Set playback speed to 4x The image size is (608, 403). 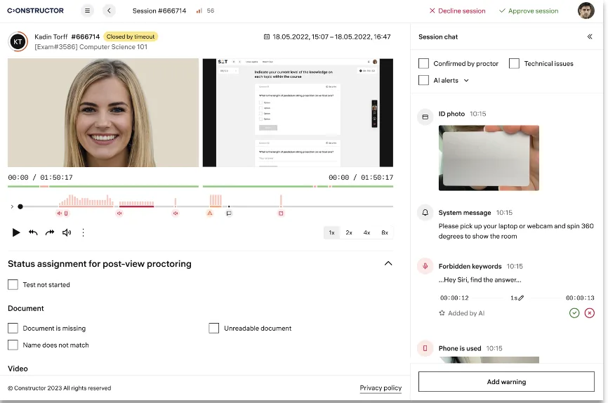click(366, 232)
